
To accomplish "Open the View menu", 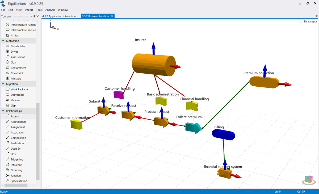I will click(19, 10).
